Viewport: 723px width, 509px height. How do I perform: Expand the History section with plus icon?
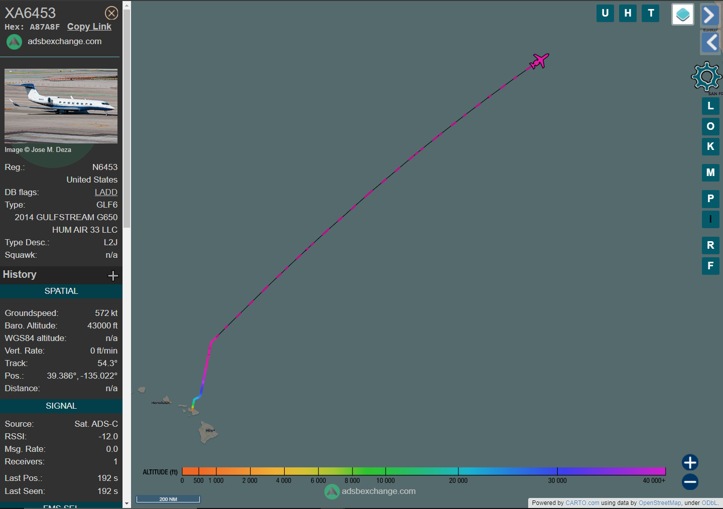(x=113, y=275)
